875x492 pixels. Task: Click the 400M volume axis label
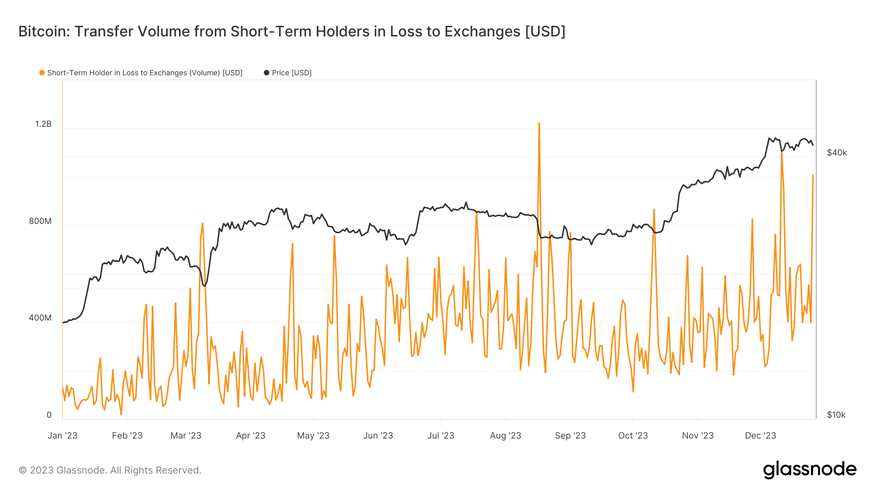point(40,318)
